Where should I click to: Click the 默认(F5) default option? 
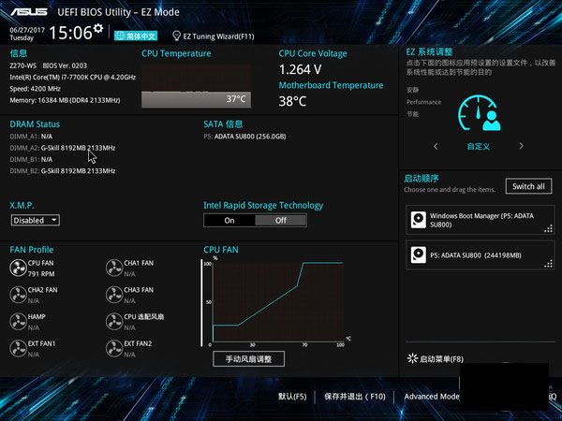point(292,397)
